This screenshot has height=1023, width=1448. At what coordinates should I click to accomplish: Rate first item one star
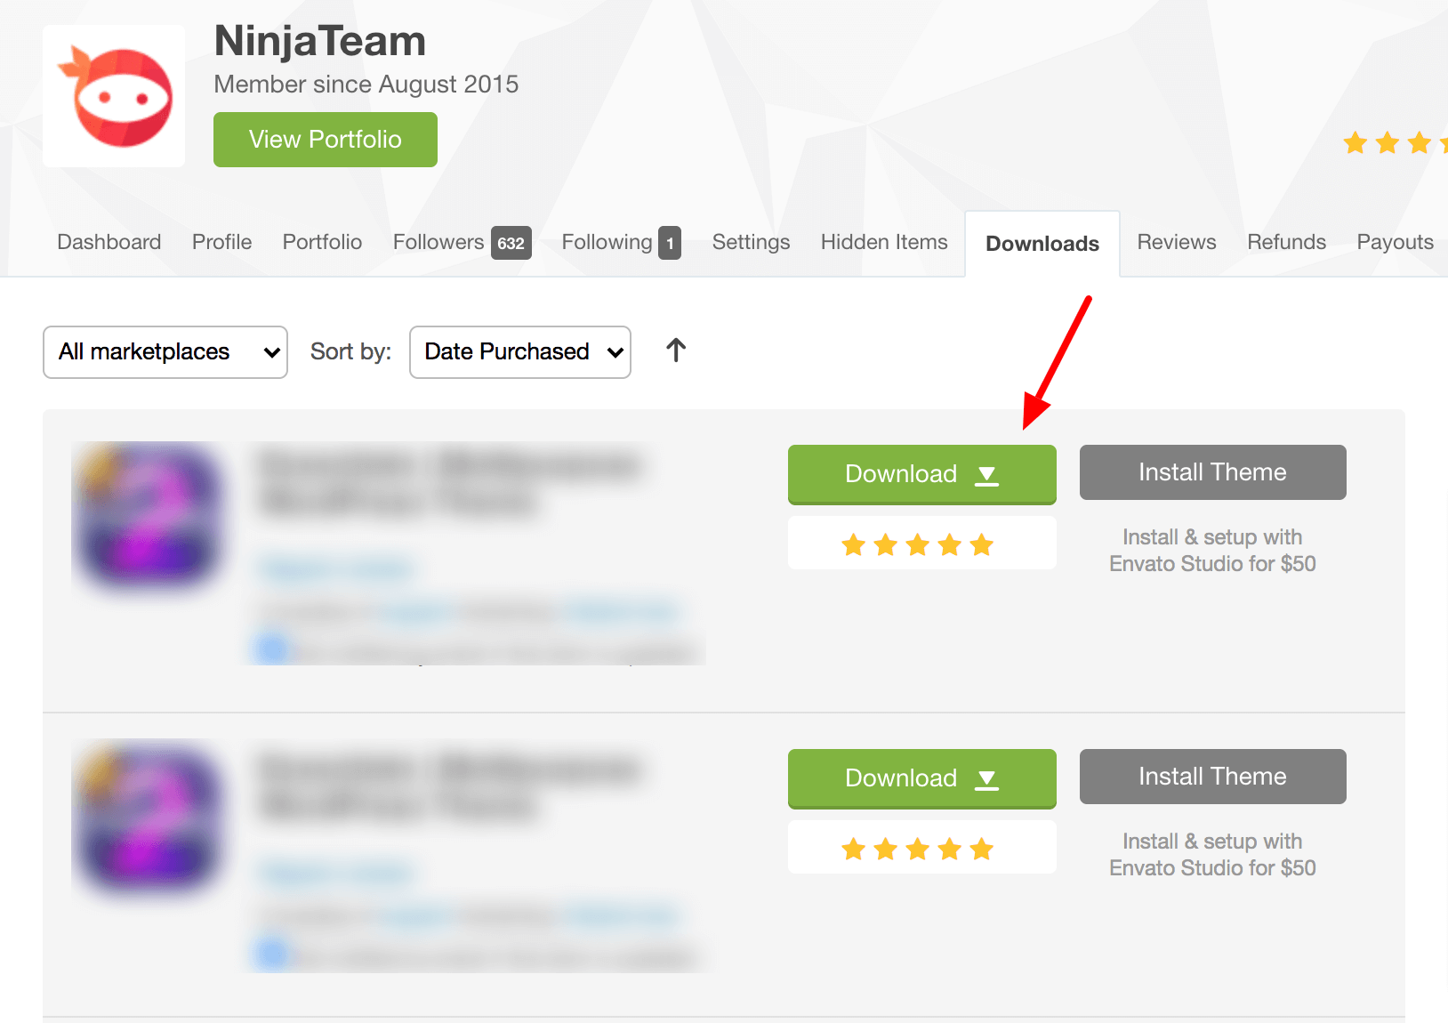pos(854,544)
